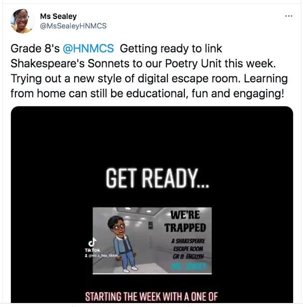
Task: Click the @MsSealeyHNMCS handle
Action: (73, 26)
